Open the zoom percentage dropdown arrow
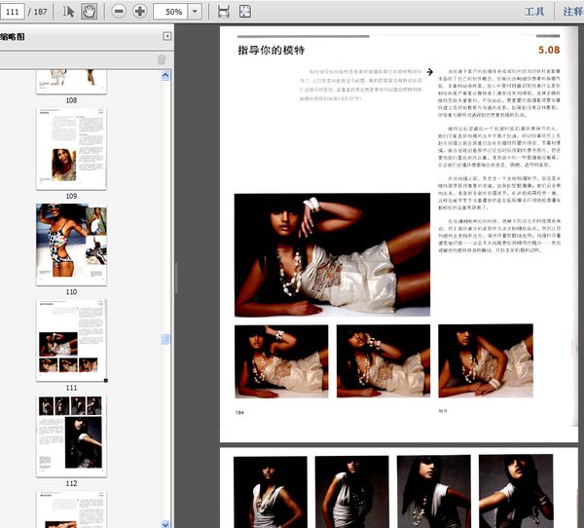Image resolution: width=584 pixels, height=528 pixels. pos(195,11)
